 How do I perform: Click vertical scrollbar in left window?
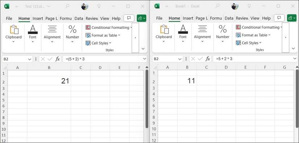147,99
